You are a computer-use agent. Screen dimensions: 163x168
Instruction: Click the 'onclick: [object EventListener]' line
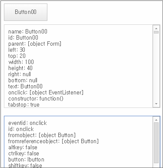(x=46, y=92)
